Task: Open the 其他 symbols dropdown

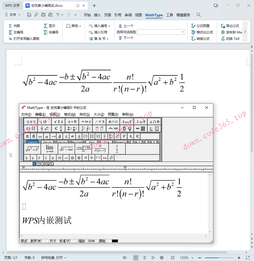Action: tap(74, 26)
